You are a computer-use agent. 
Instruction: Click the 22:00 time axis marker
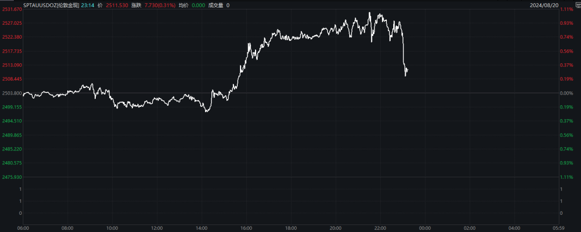point(380,228)
